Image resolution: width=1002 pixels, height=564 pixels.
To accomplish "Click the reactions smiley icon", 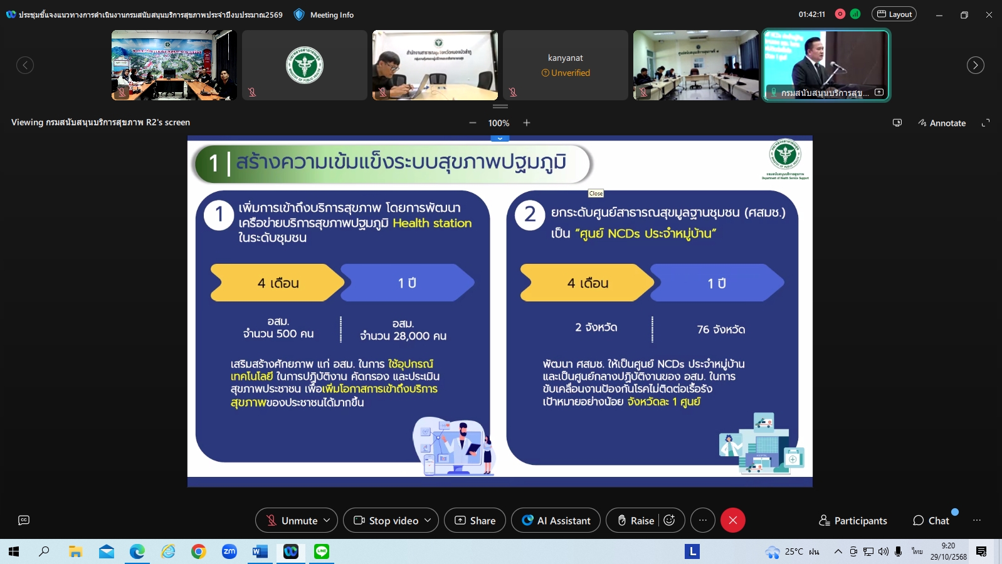I will (669, 520).
